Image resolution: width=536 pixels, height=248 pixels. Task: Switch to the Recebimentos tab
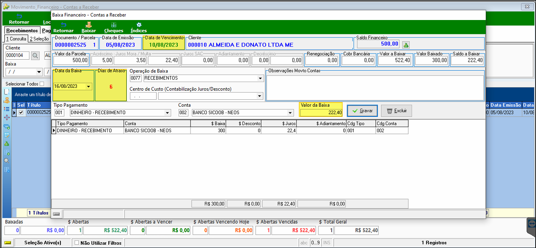(x=22, y=31)
